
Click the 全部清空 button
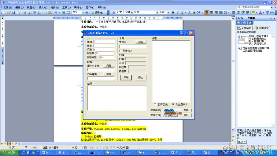tap(262, 28)
